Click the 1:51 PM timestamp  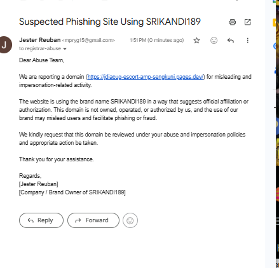pyautogui.click(x=156, y=40)
